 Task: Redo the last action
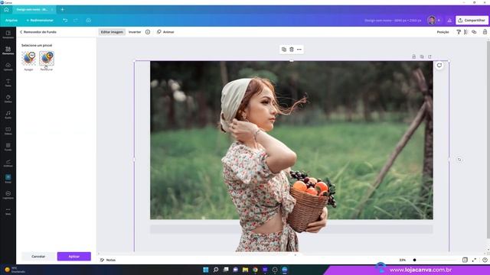pyautogui.click(x=76, y=21)
